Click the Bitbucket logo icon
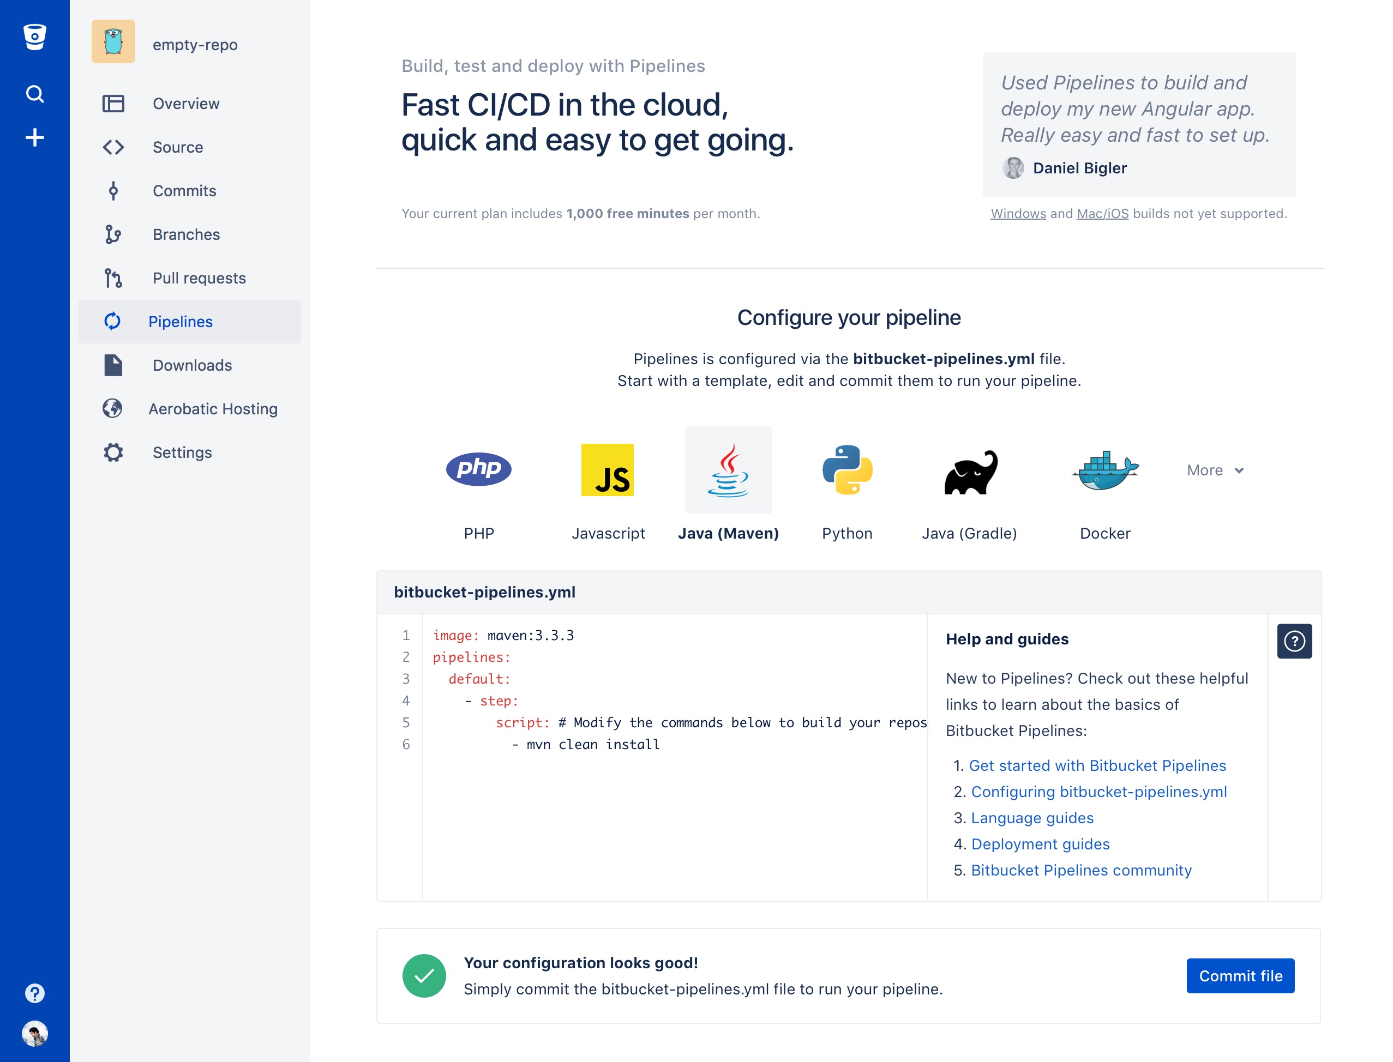The image size is (1393, 1062). (35, 37)
